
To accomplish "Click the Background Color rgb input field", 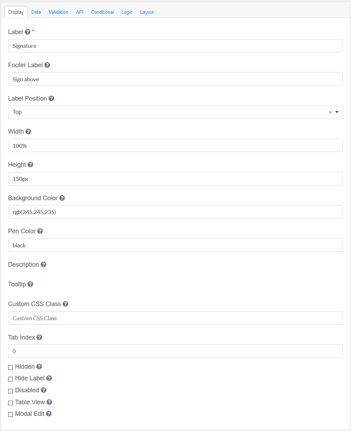I will click(175, 212).
